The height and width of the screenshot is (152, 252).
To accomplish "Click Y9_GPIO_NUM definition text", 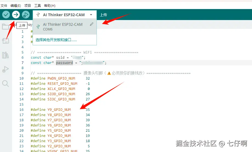I will pyautogui.click(x=59, y=109).
